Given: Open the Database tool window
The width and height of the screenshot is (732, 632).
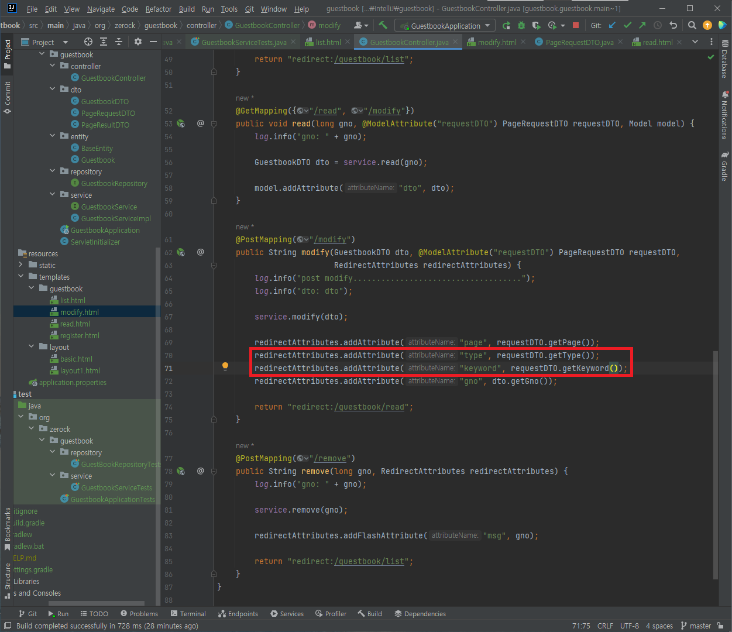Looking at the screenshot, I should (725, 59).
